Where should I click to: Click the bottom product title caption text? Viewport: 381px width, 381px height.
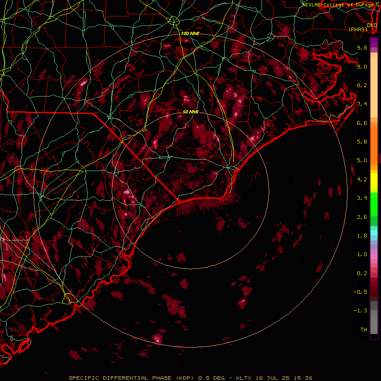click(190, 378)
